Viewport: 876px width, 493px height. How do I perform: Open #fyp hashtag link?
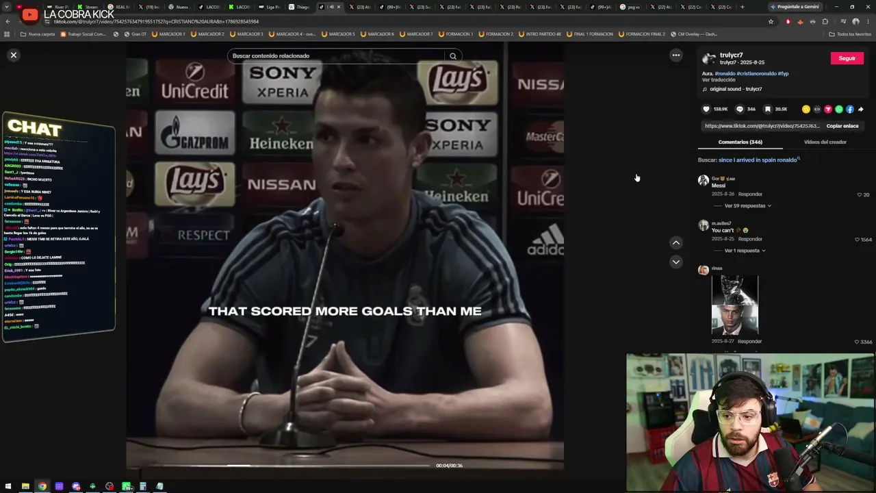784,73
